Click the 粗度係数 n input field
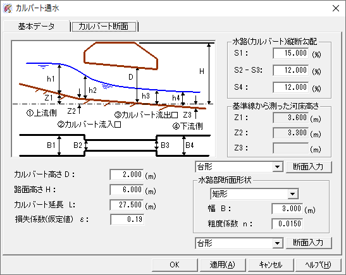Screen dimensions: 346x275 click(x=287, y=224)
